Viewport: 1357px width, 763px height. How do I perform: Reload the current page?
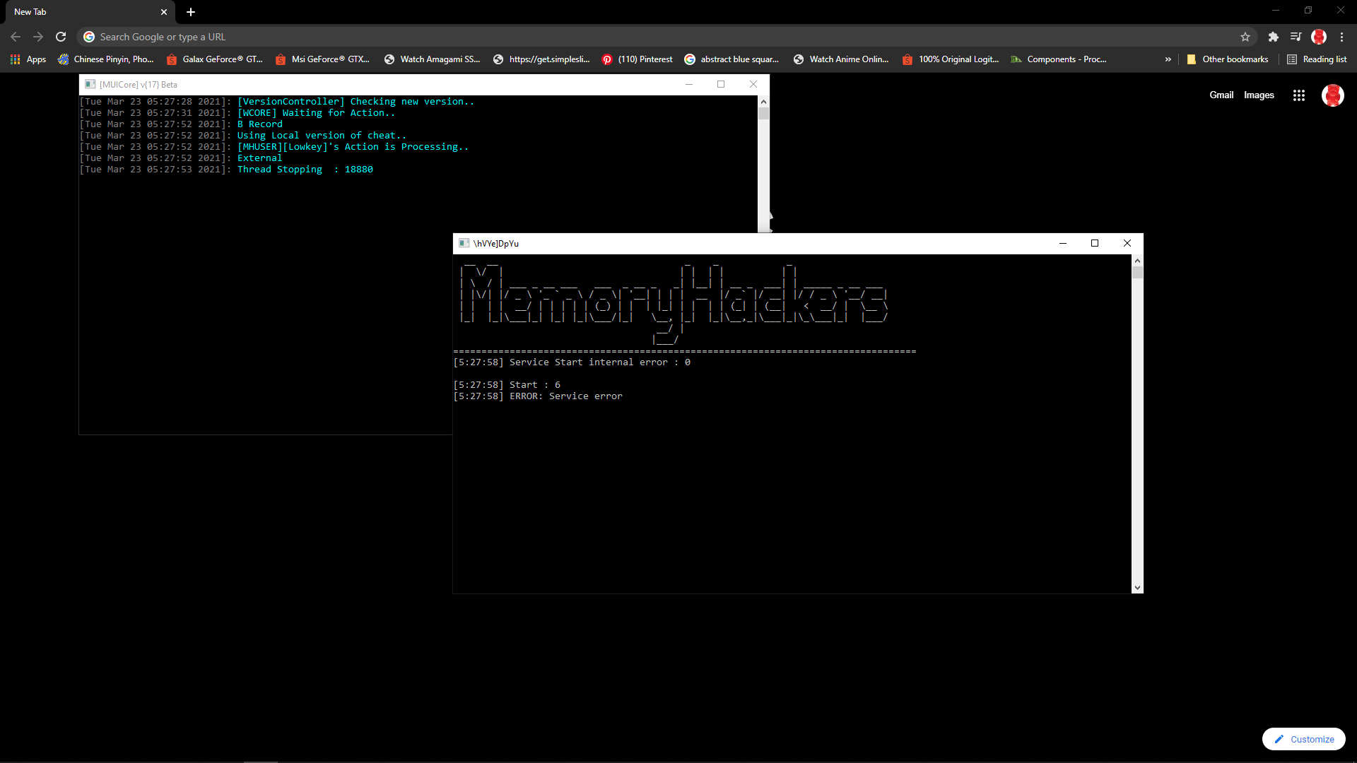coord(61,37)
